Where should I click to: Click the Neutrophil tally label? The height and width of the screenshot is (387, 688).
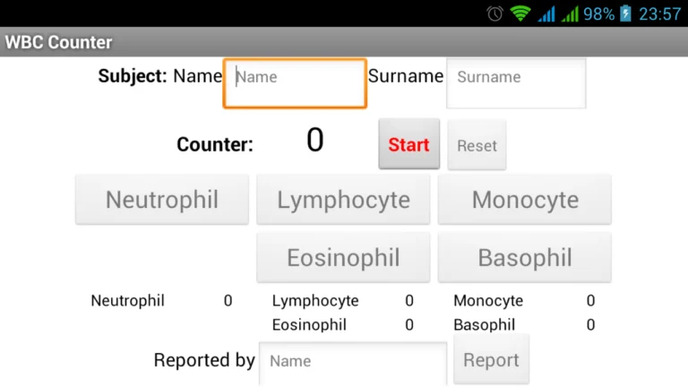click(x=128, y=301)
